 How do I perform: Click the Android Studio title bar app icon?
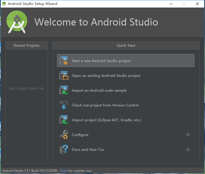[4, 4]
